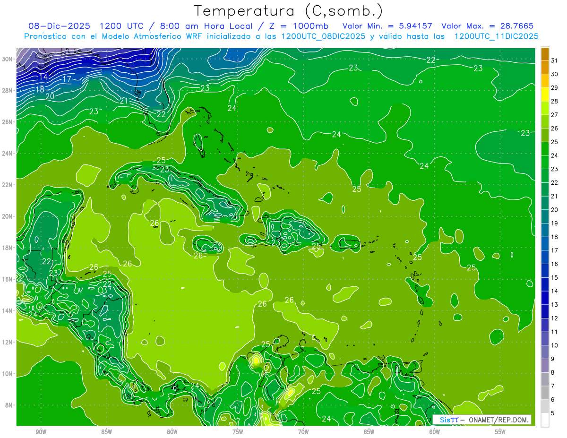
Task: Click the contour label '18' on the map
Action: point(40,89)
